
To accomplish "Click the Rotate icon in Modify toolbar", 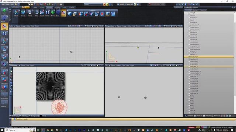I will click(58, 13).
